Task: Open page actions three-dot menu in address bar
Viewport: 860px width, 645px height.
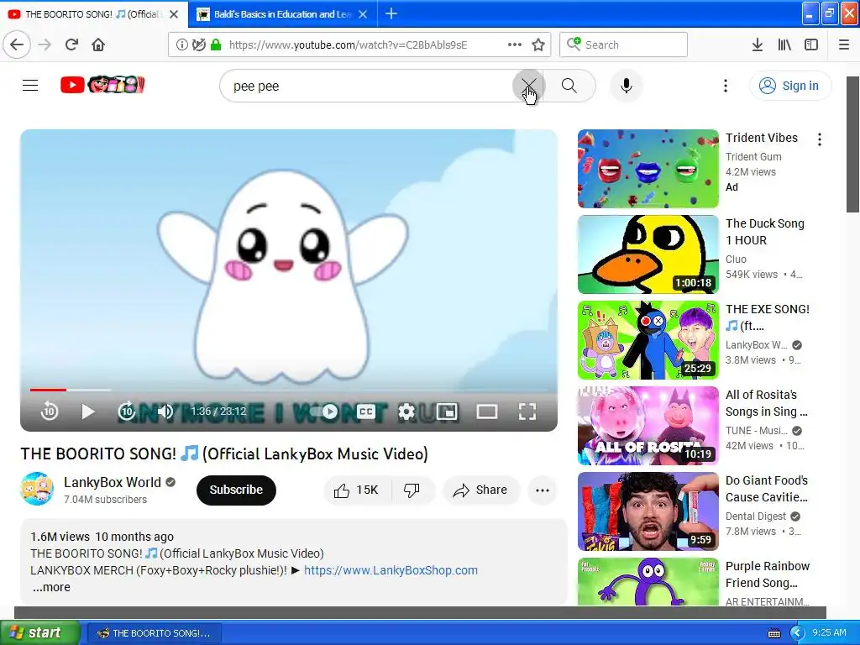Action: [515, 45]
